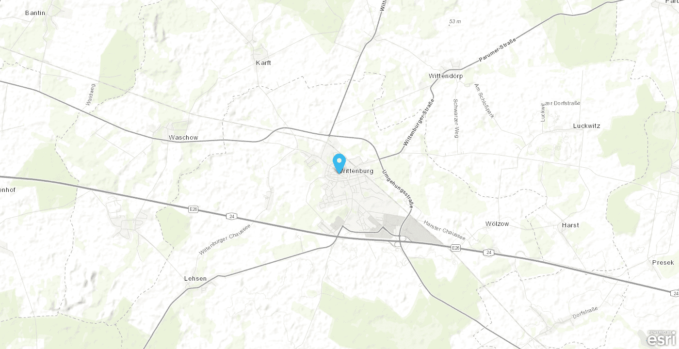679x349 pixels.
Task: Click the Parumer-Straße road label
Action: 497,49
